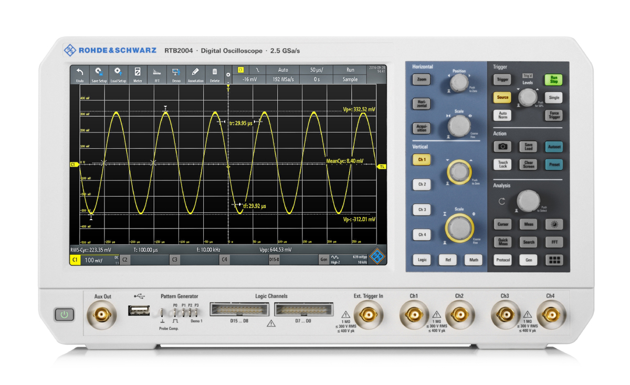Toggle the green Run Stop button
This screenshot has width=630, height=385.
click(x=553, y=80)
